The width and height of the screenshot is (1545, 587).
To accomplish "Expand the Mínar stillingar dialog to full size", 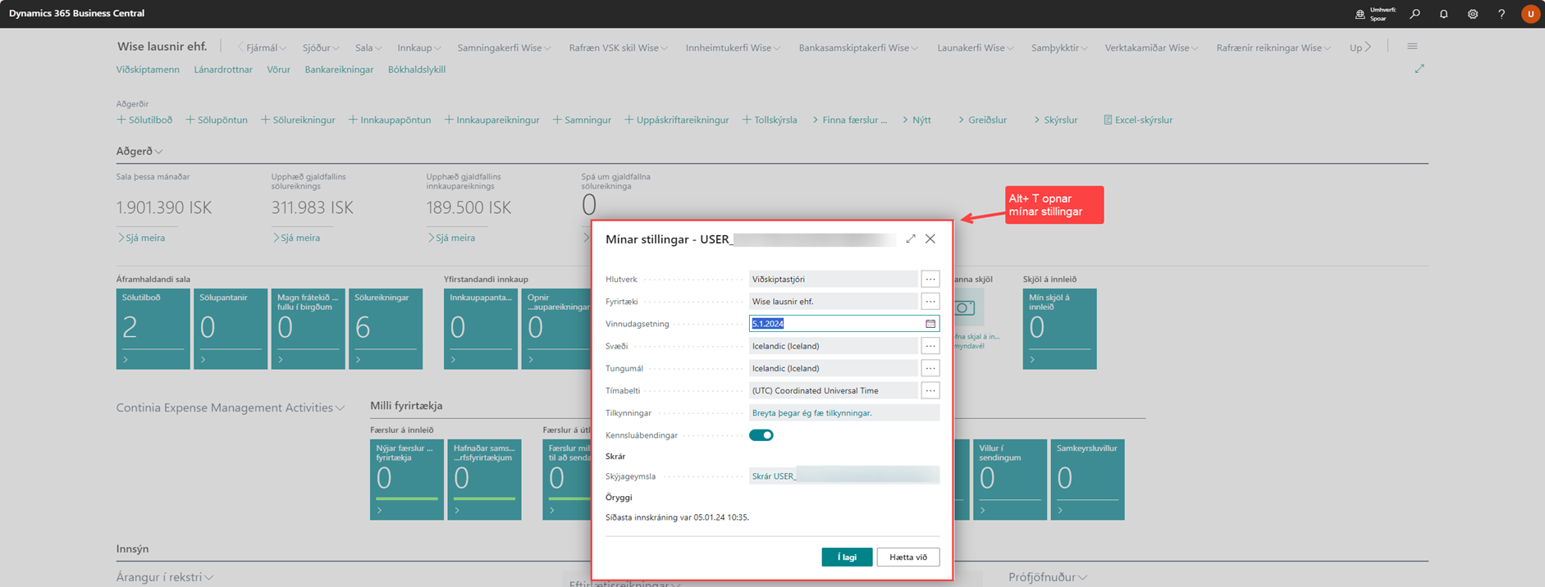I will (910, 239).
